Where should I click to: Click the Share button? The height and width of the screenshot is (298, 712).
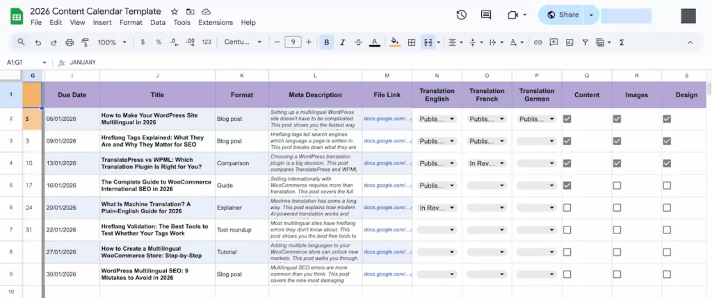pos(562,15)
